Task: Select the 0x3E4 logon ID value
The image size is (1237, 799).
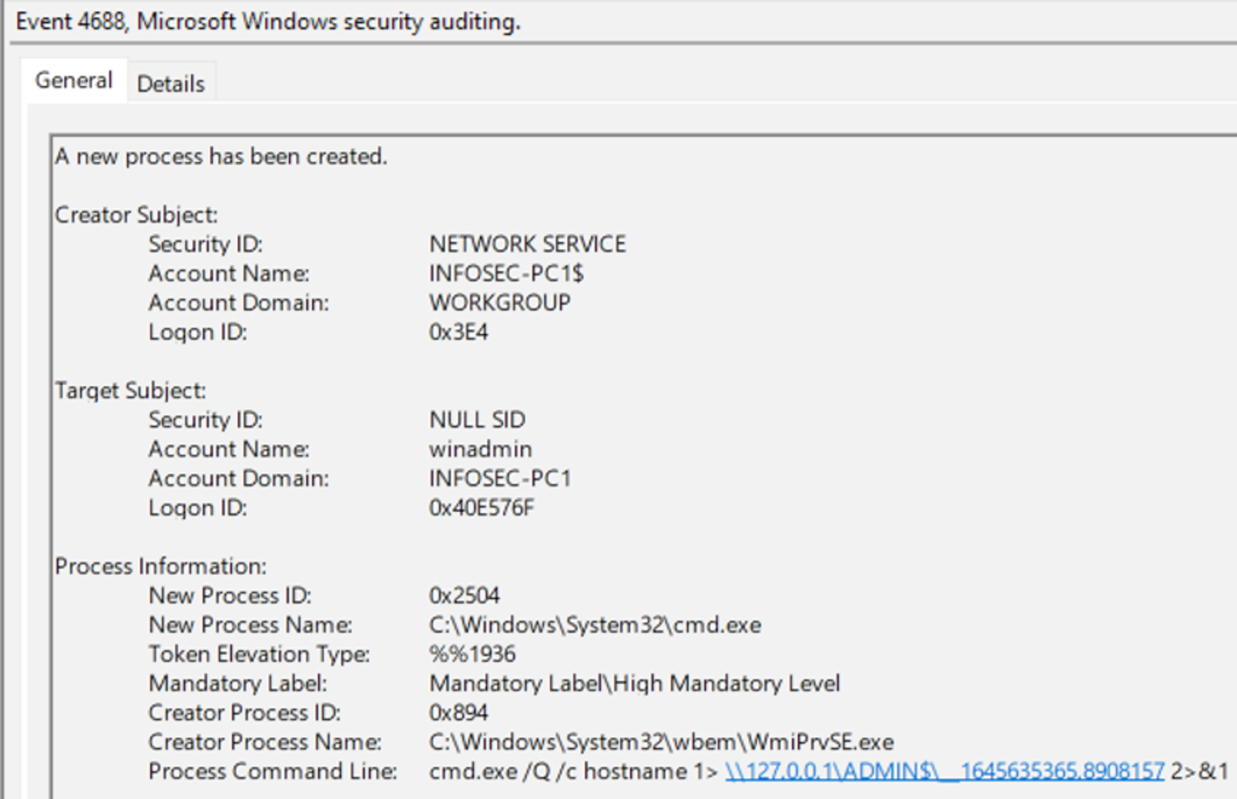Action: click(x=459, y=333)
